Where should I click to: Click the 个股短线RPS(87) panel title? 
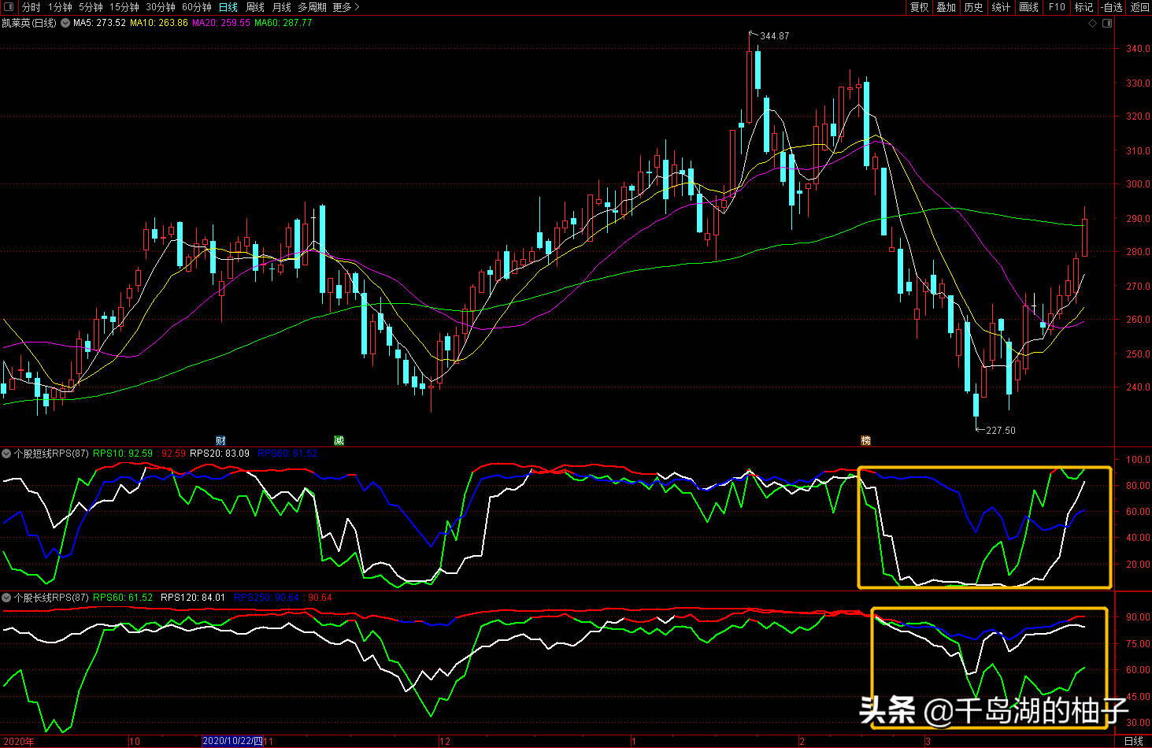click(x=51, y=454)
